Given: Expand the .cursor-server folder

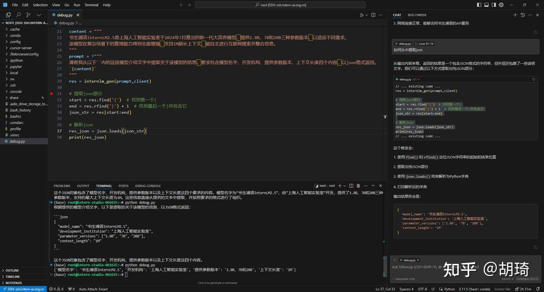Looking at the screenshot, I should (24, 48).
